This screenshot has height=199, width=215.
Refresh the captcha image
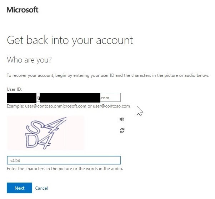[x=122, y=131]
